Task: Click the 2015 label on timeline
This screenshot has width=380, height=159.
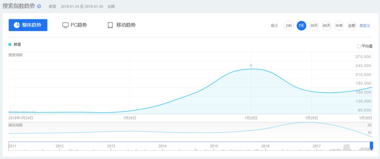Action: (214, 146)
